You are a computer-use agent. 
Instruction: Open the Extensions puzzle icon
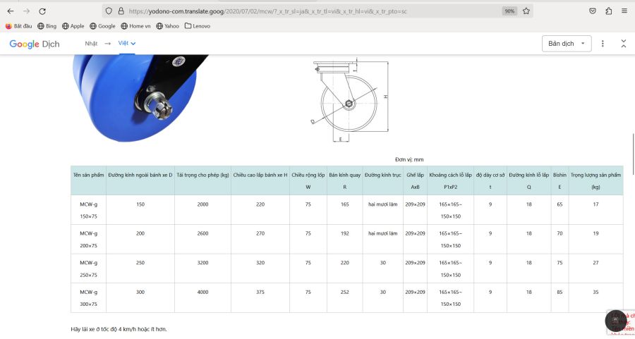[609, 11]
